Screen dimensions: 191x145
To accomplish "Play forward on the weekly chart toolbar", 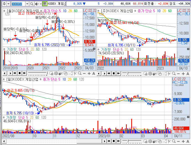I will click(104, 73).
